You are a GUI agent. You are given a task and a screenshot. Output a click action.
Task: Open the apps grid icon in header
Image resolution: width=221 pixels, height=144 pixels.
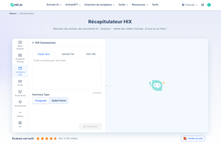point(203,5)
